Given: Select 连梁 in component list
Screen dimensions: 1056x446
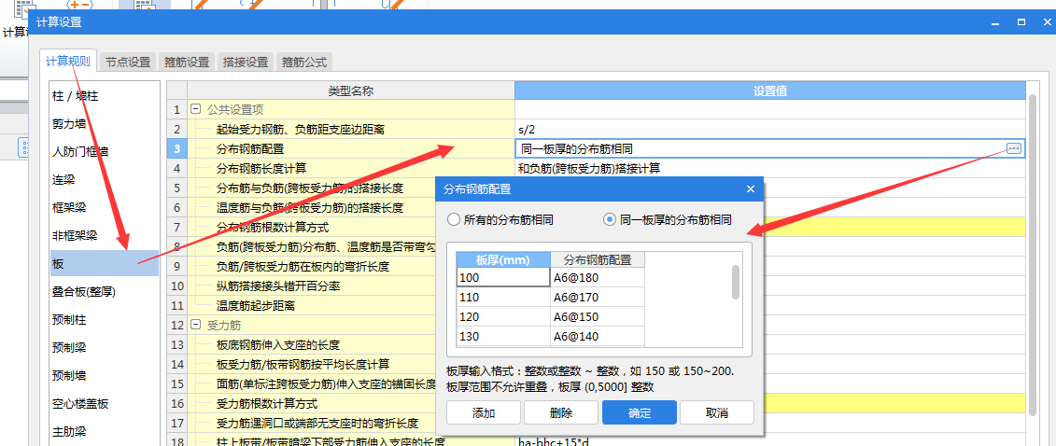Looking at the screenshot, I should coord(105,179).
